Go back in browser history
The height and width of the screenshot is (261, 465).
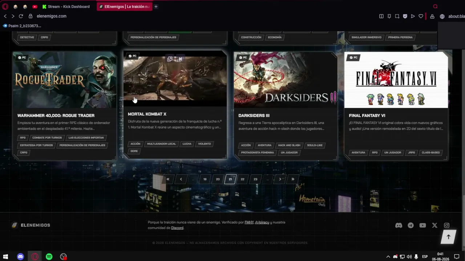pyautogui.click(x=5, y=16)
